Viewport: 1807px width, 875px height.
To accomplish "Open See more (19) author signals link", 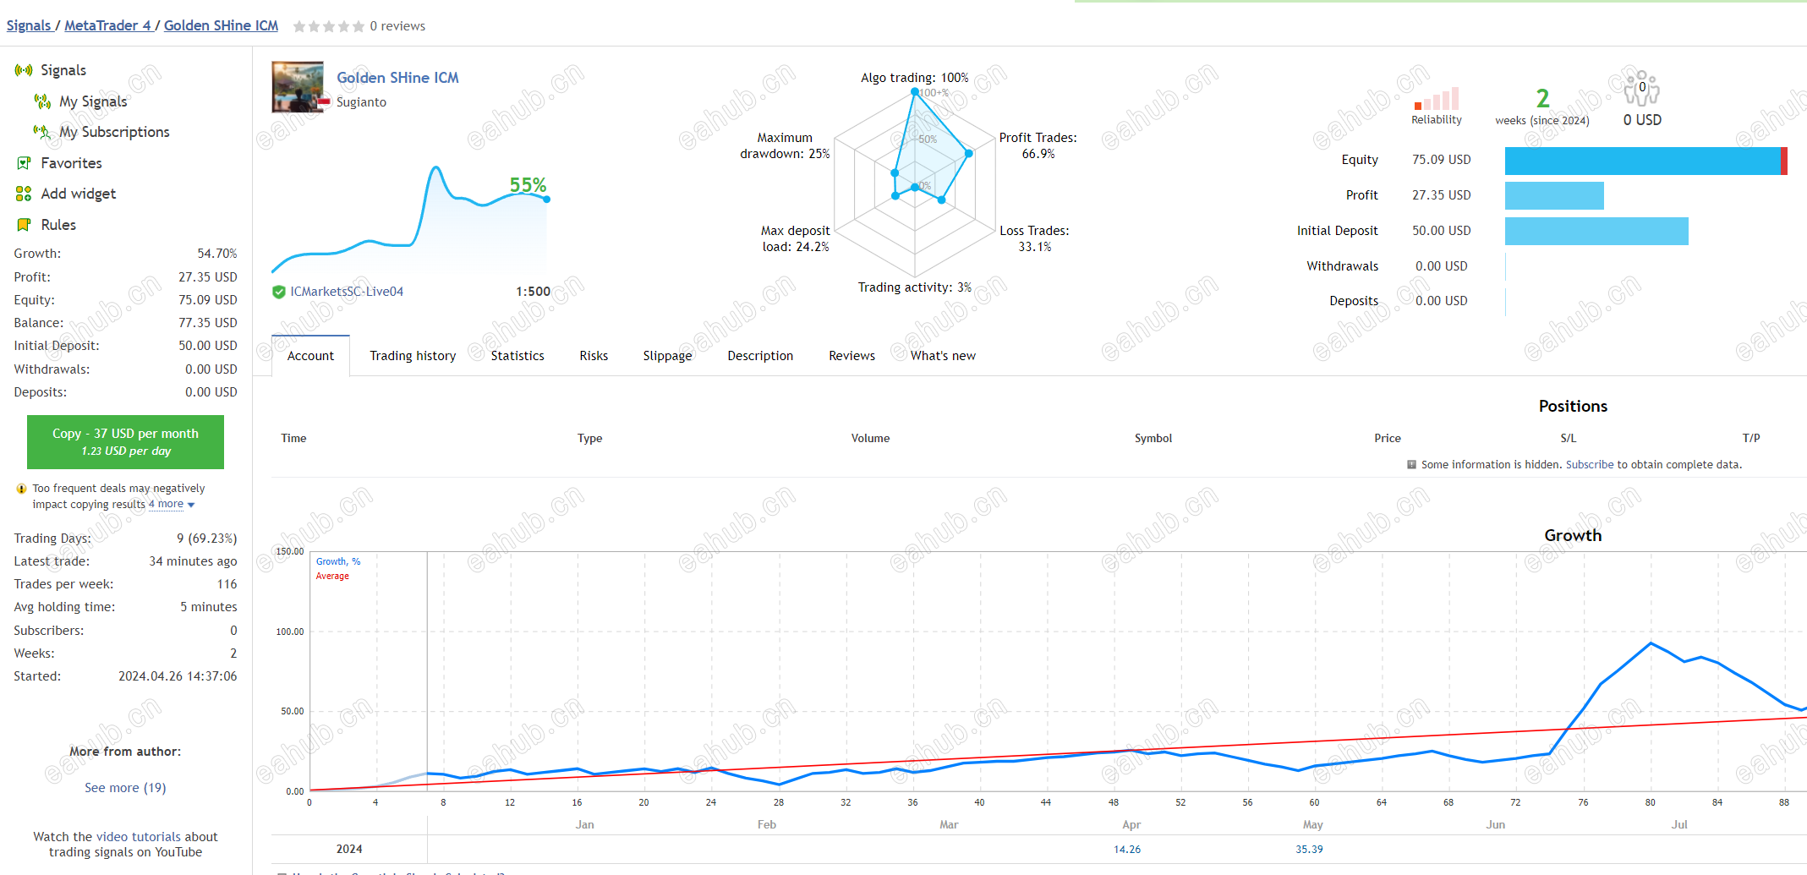I will [x=125, y=788].
